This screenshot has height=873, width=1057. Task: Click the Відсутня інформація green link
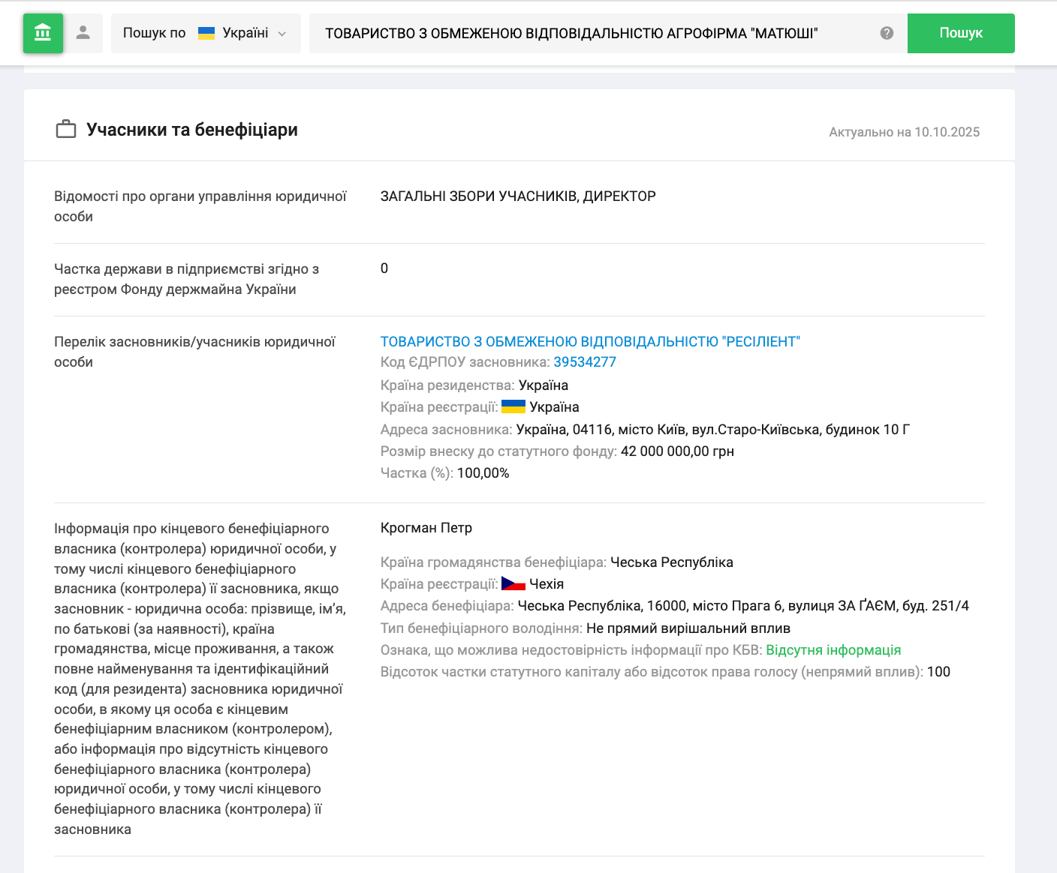coord(833,650)
